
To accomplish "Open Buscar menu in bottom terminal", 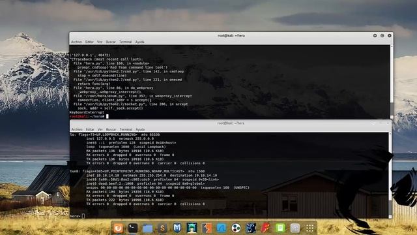I will point(111,129).
